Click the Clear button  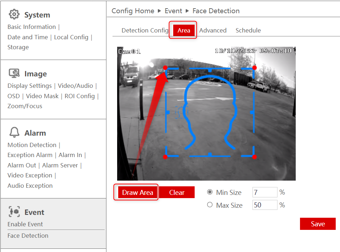pos(176,192)
